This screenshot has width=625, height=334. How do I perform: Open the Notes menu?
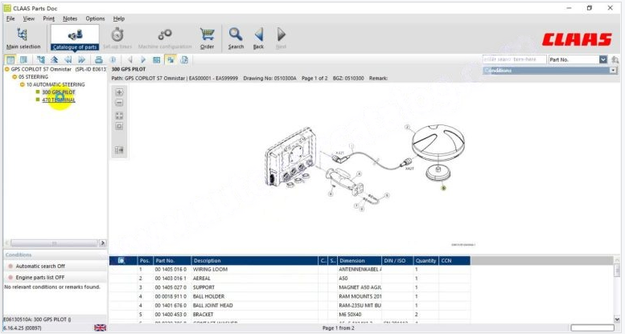70,18
